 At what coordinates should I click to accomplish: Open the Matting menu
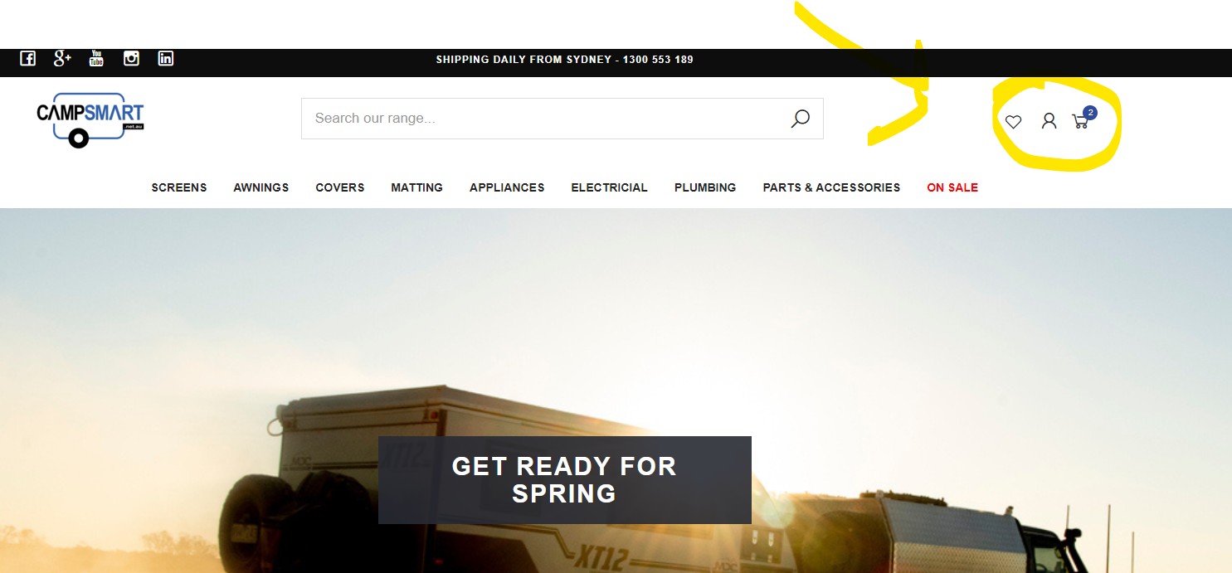click(x=417, y=187)
